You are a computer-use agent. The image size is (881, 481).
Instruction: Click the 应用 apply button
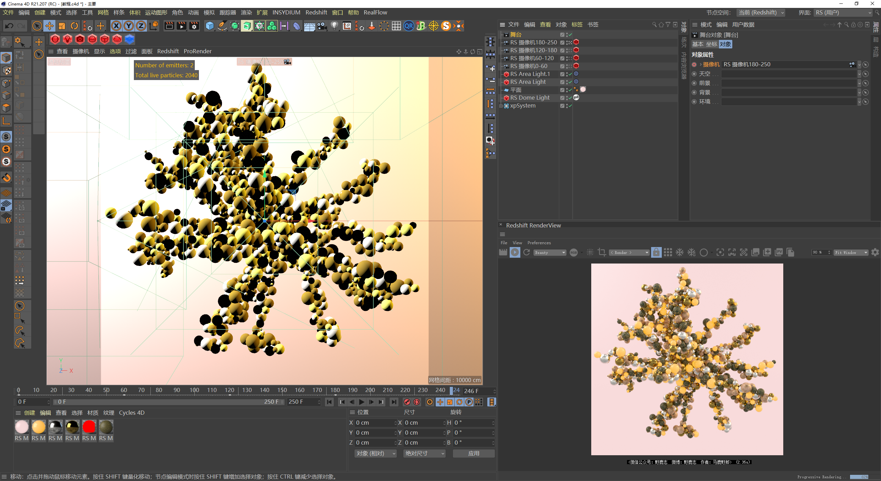[x=474, y=454]
